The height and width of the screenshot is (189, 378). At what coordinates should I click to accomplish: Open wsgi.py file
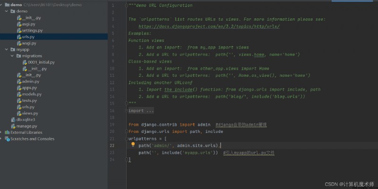click(29, 43)
